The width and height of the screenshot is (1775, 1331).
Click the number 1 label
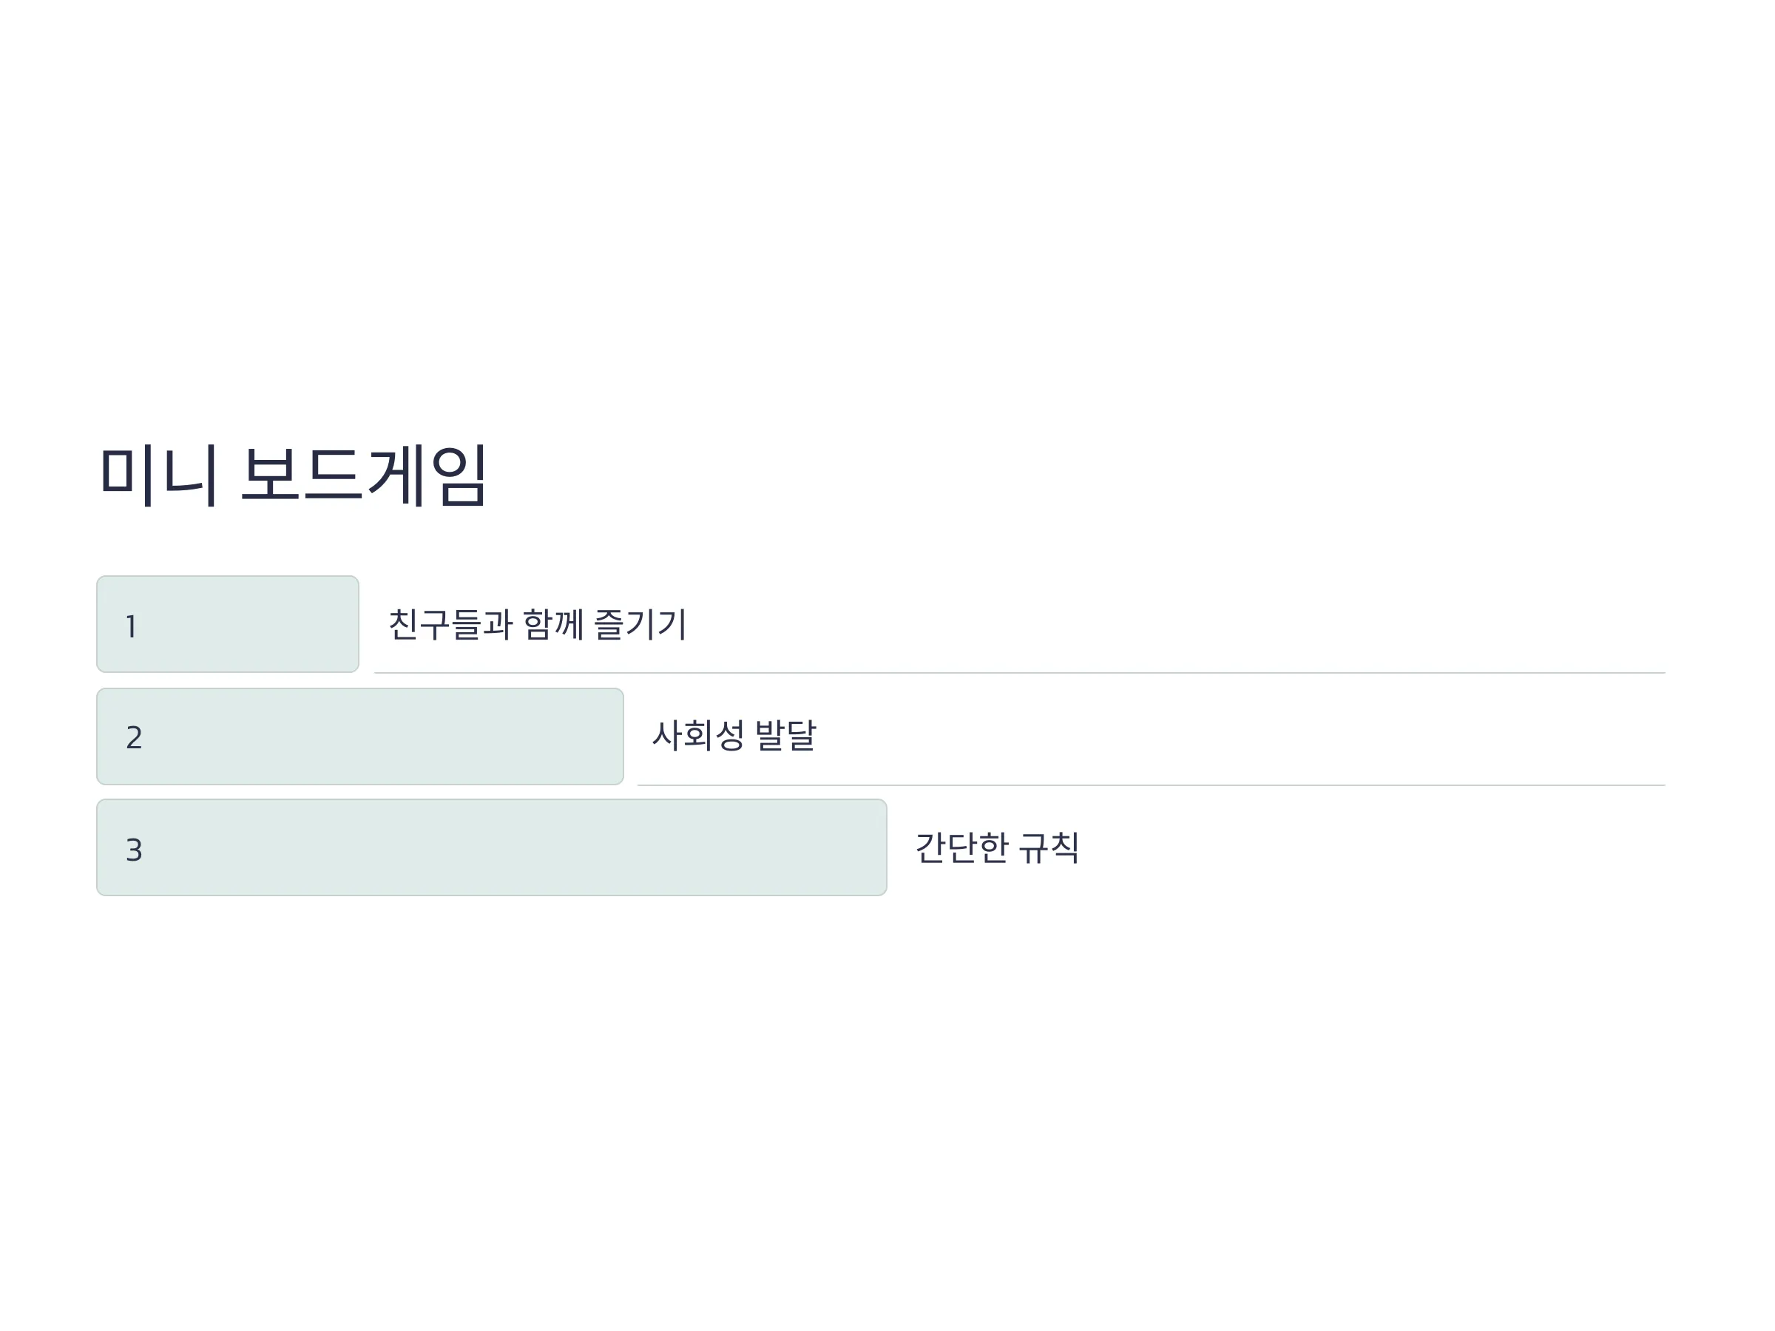point(132,626)
